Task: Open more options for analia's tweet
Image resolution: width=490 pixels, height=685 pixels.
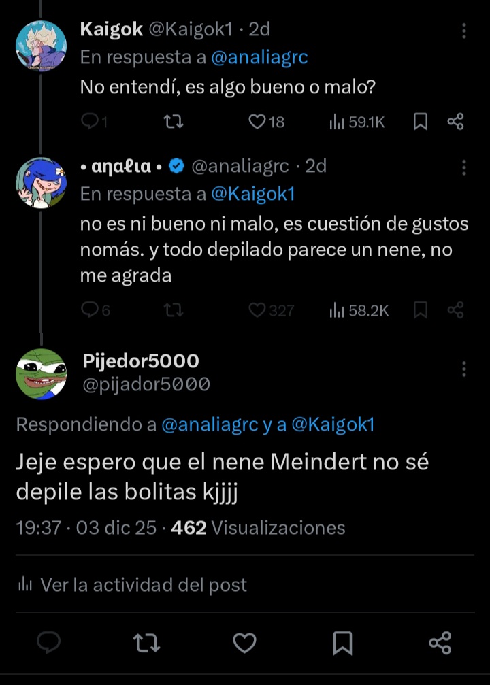Action: pyautogui.click(x=464, y=167)
